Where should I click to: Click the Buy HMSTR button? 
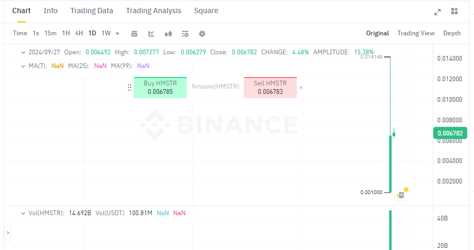pyautogui.click(x=160, y=88)
